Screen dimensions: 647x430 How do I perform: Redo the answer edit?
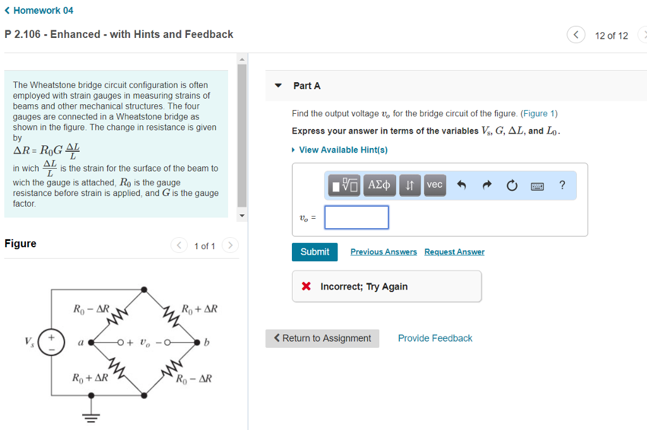coord(487,186)
